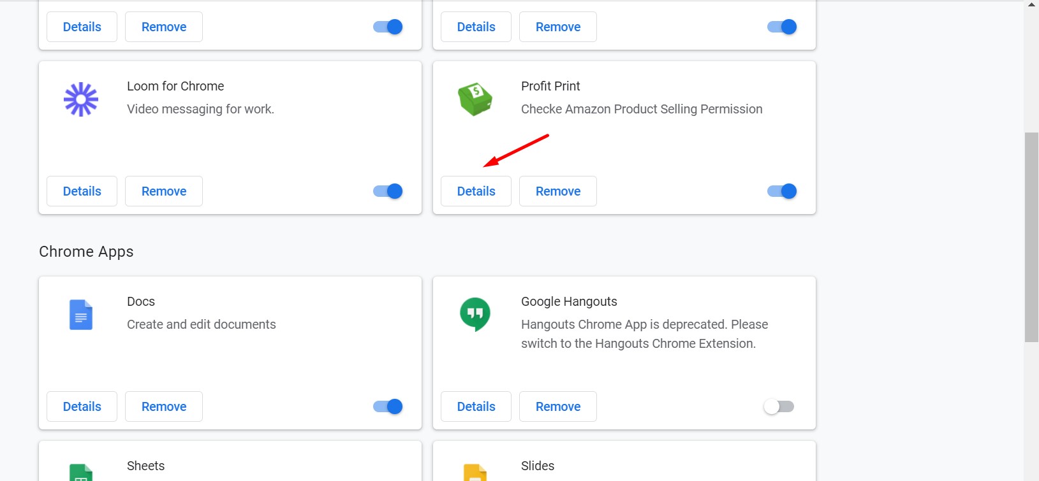Open Details for Loom for Chrome
1039x481 pixels.
click(82, 191)
